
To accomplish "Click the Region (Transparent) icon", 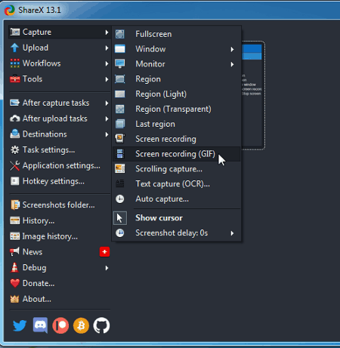I will (120, 109).
